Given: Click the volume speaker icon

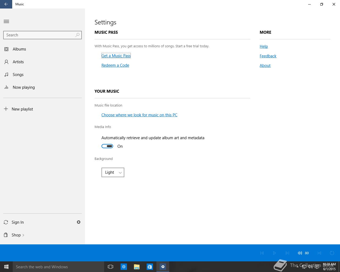Looking at the screenshot, I should pyautogui.click(x=300, y=253).
